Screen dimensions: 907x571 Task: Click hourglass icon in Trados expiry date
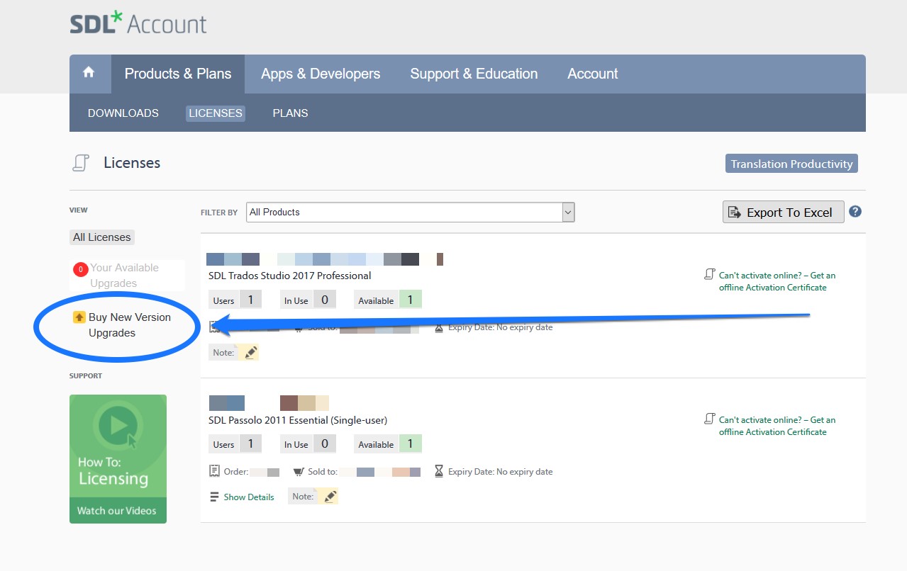pyautogui.click(x=439, y=327)
